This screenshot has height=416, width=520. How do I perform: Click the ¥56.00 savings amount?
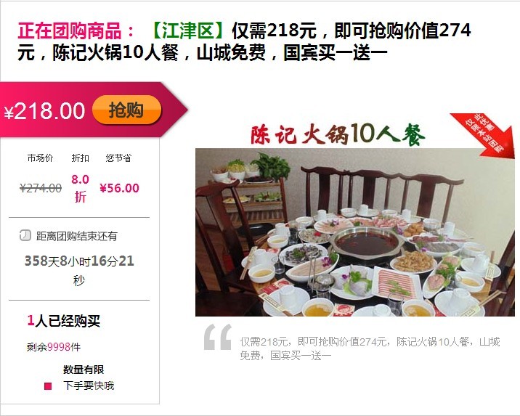point(119,188)
